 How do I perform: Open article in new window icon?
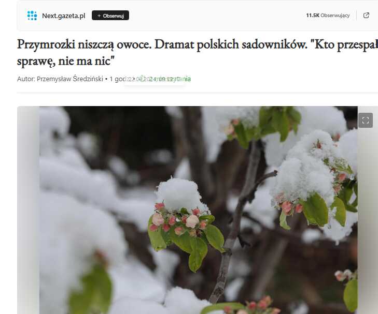(x=366, y=16)
